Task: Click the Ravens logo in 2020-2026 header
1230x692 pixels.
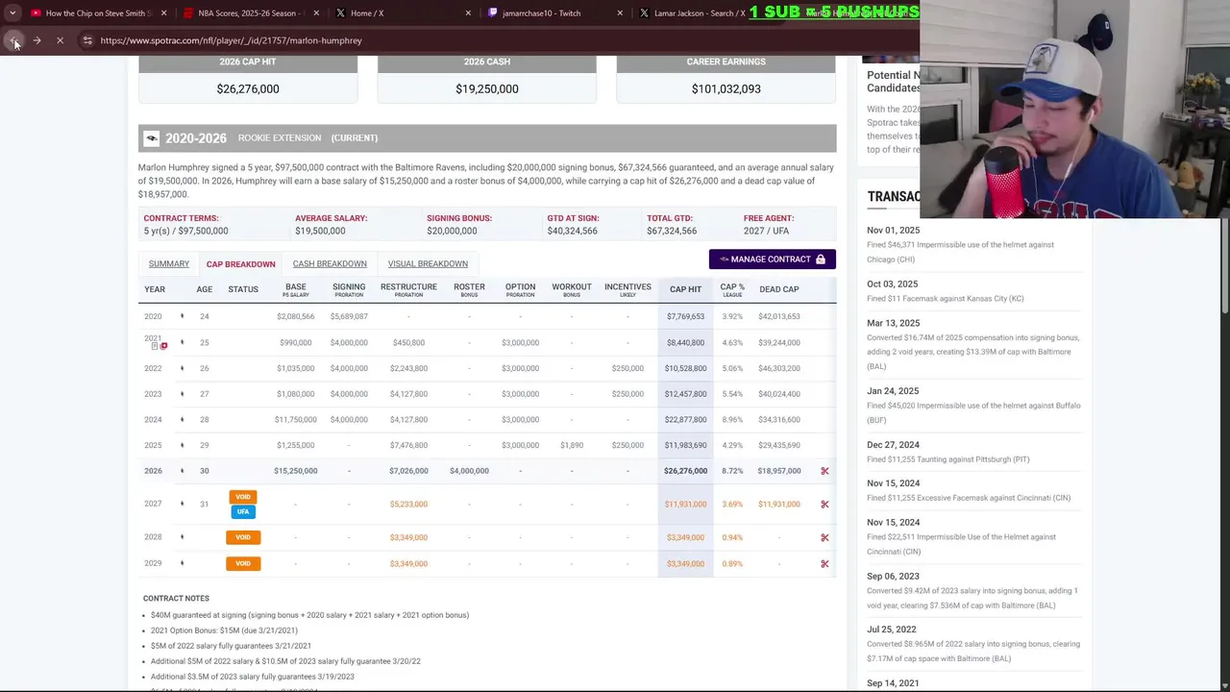Action: 151,138
